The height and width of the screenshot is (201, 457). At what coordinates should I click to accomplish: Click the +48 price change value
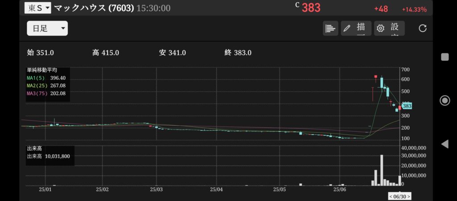tap(381, 9)
